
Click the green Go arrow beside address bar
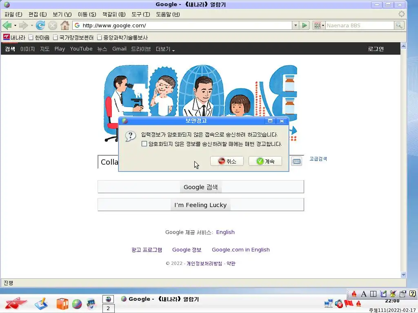304,26
